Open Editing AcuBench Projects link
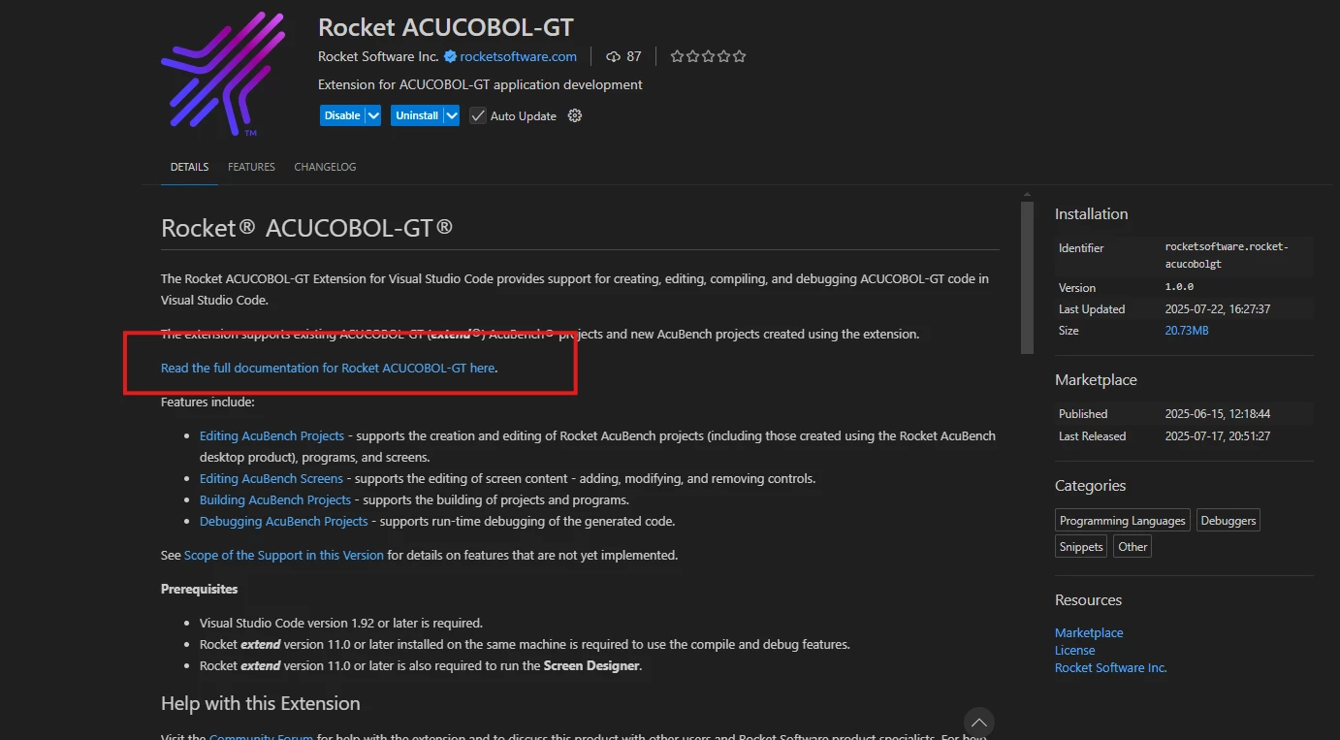 point(271,435)
